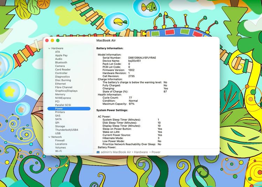Click admin's MacBook Air in path bar
Screen dimensions: 262x187
(x=116, y=152)
